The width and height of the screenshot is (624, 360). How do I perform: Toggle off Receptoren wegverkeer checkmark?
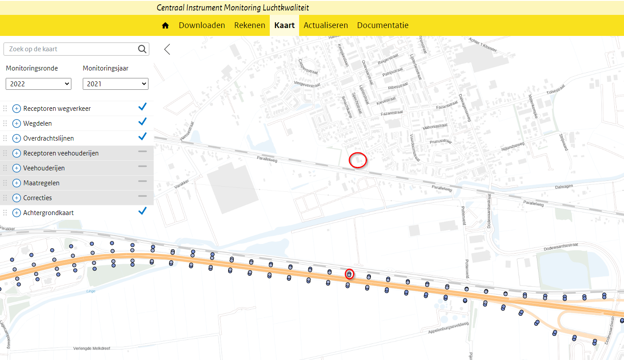142,107
